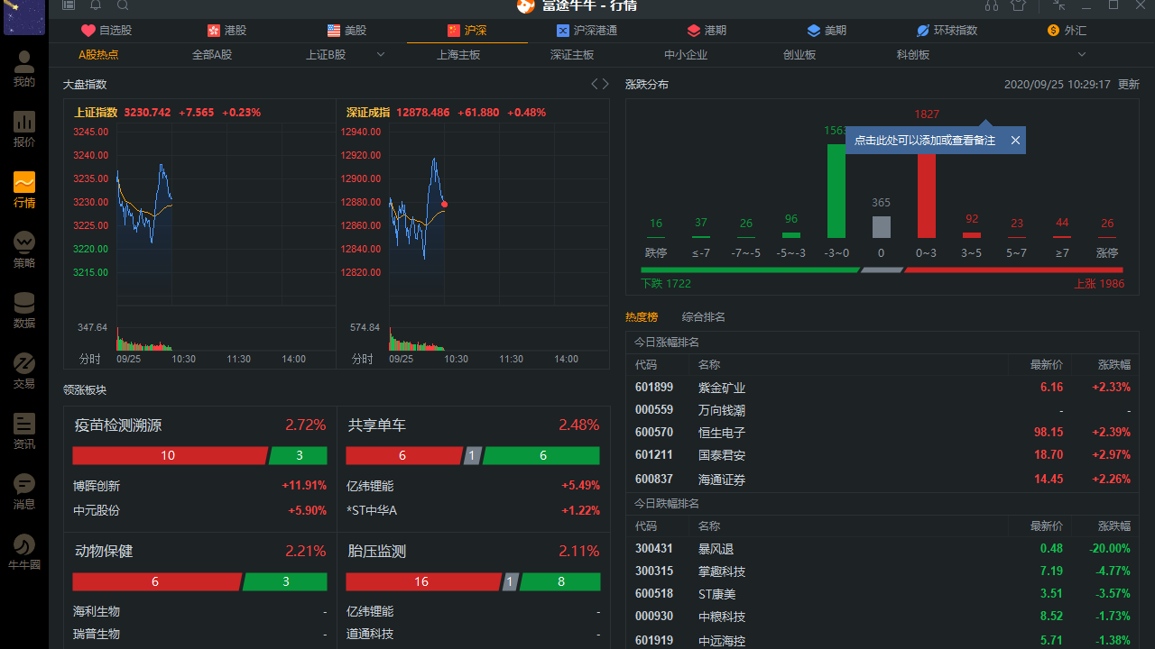Expand the 上证B股 dropdown
1155x649 pixels.
tap(380, 54)
